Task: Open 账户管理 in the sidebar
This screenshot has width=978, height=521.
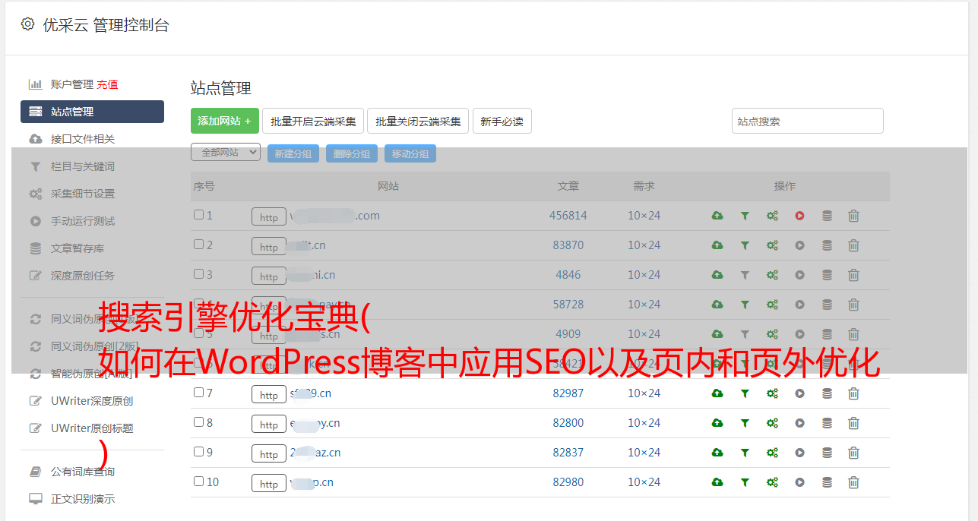Action: pos(72,84)
